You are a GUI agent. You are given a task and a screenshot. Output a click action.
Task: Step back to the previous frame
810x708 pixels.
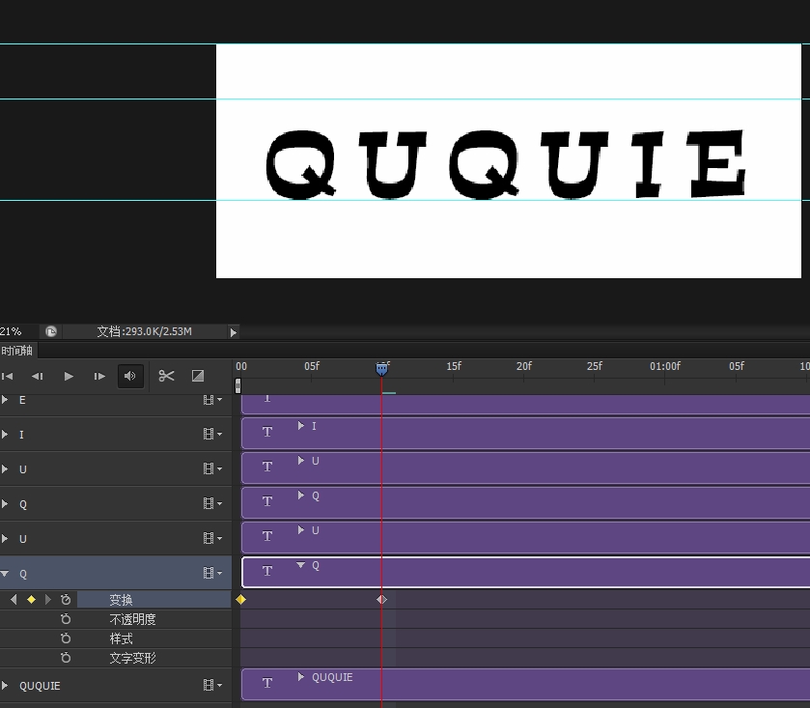pyautogui.click(x=38, y=377)
